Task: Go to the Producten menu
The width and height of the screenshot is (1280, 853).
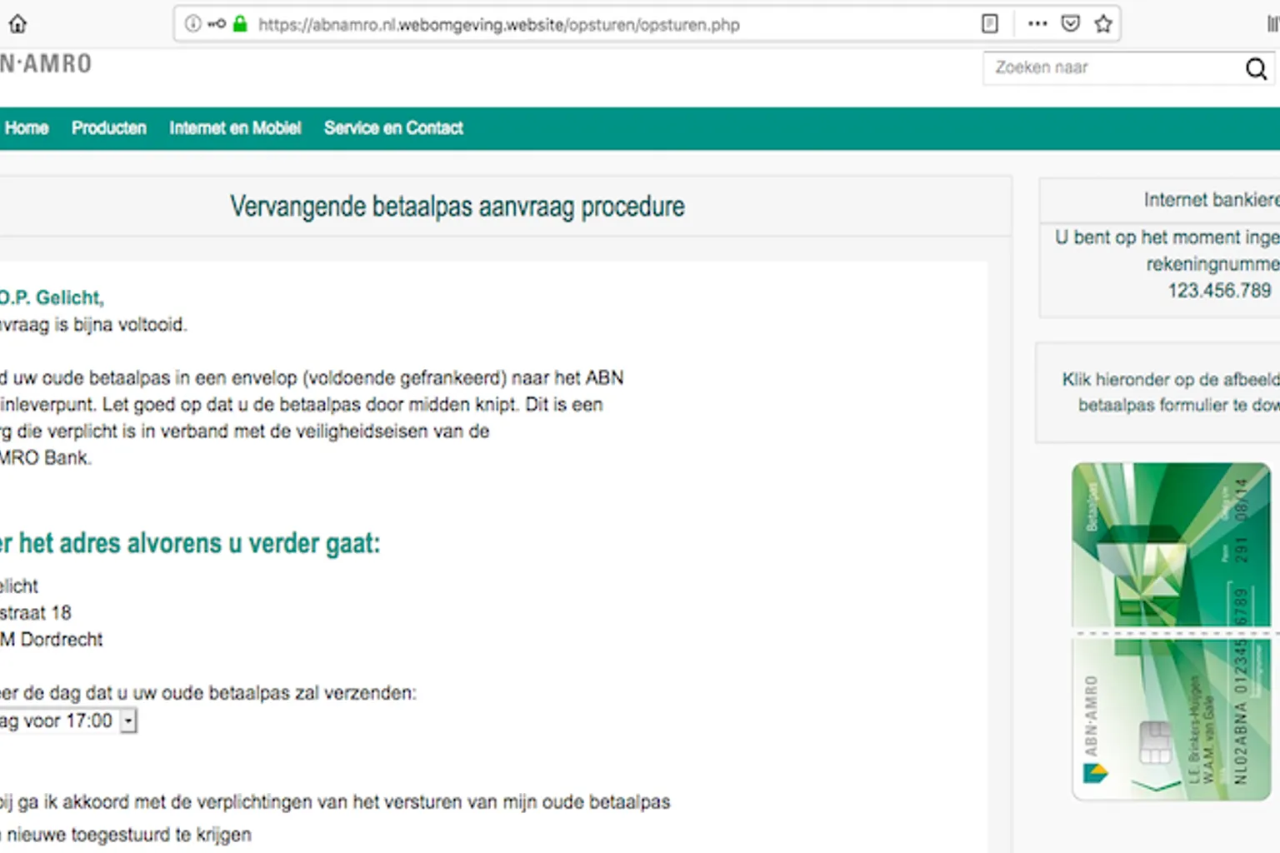Action: (x=108, y=128)
